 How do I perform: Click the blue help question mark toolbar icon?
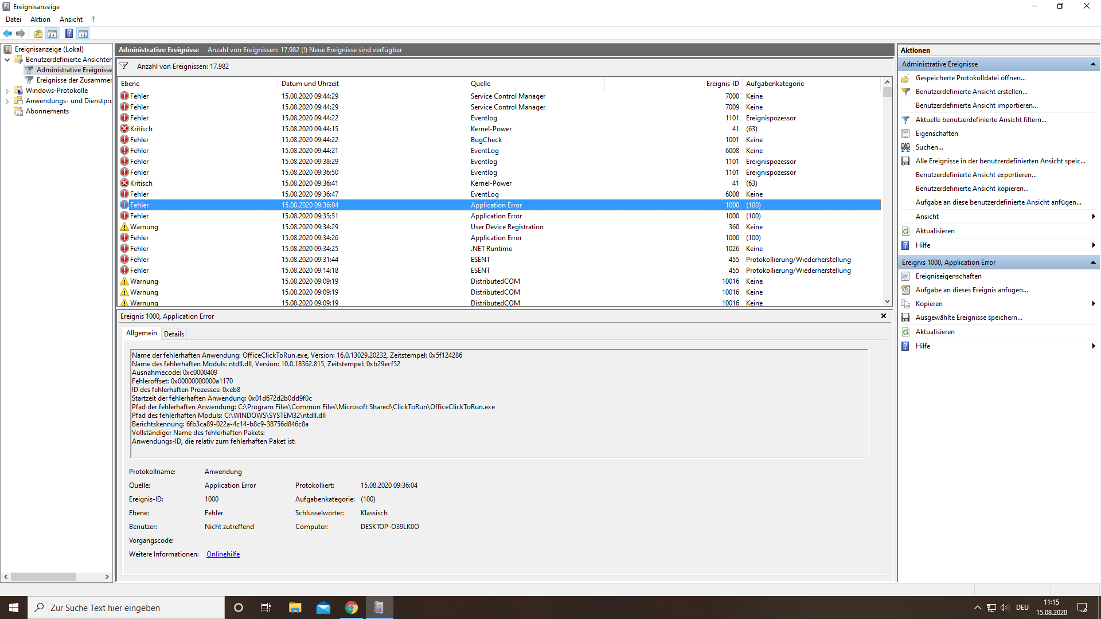(x=69, y=33)
